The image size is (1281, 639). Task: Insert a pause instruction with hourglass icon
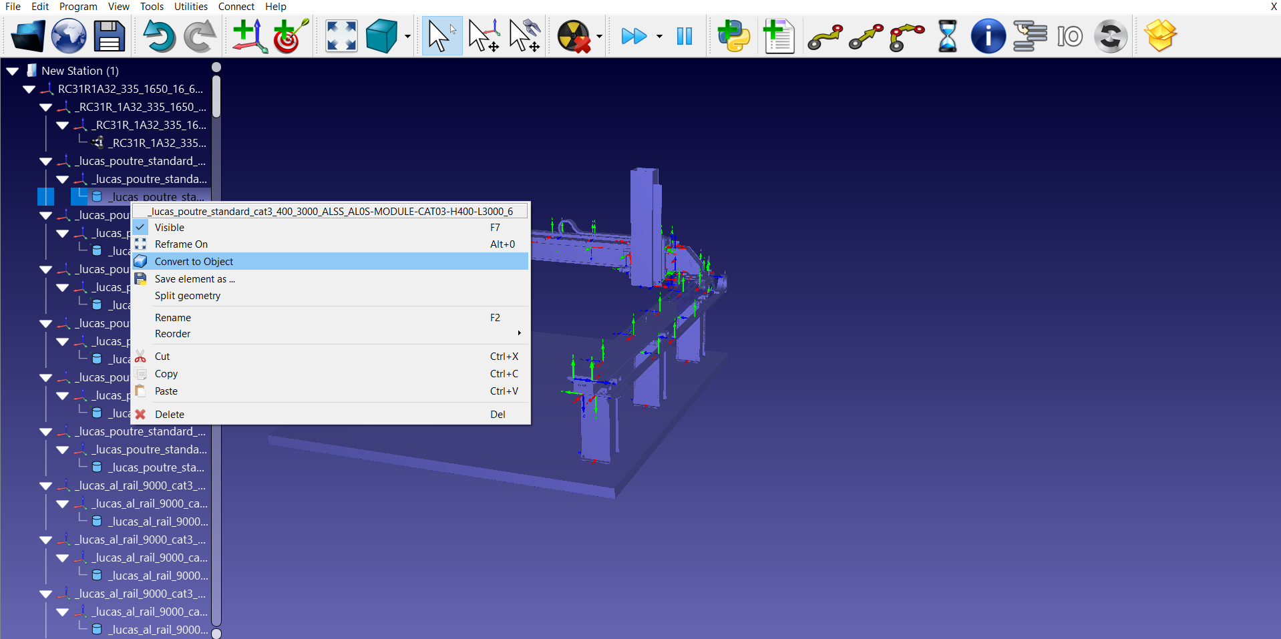pos(947,36)
